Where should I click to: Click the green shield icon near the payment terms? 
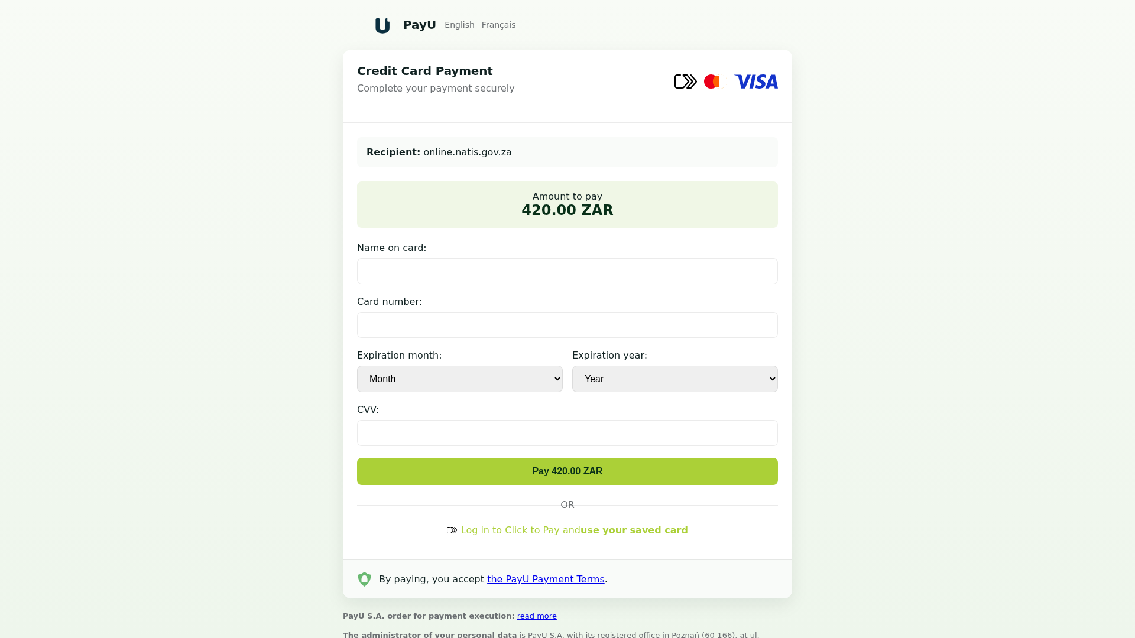pos(364,579)
